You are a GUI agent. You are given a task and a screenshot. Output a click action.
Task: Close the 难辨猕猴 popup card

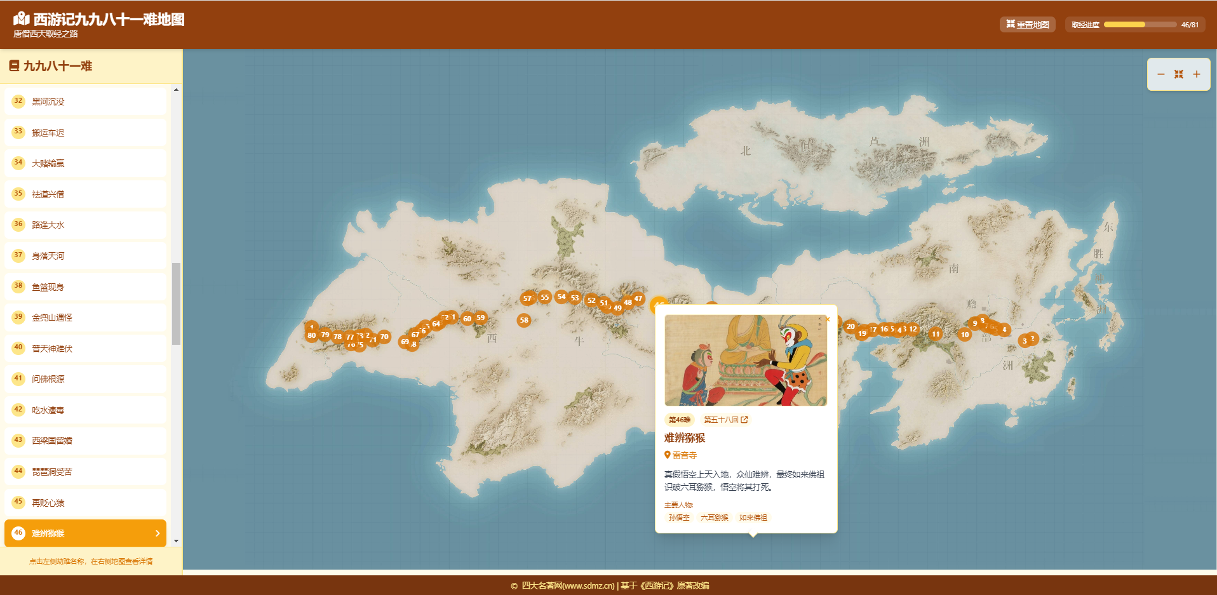tap(828, 319)
